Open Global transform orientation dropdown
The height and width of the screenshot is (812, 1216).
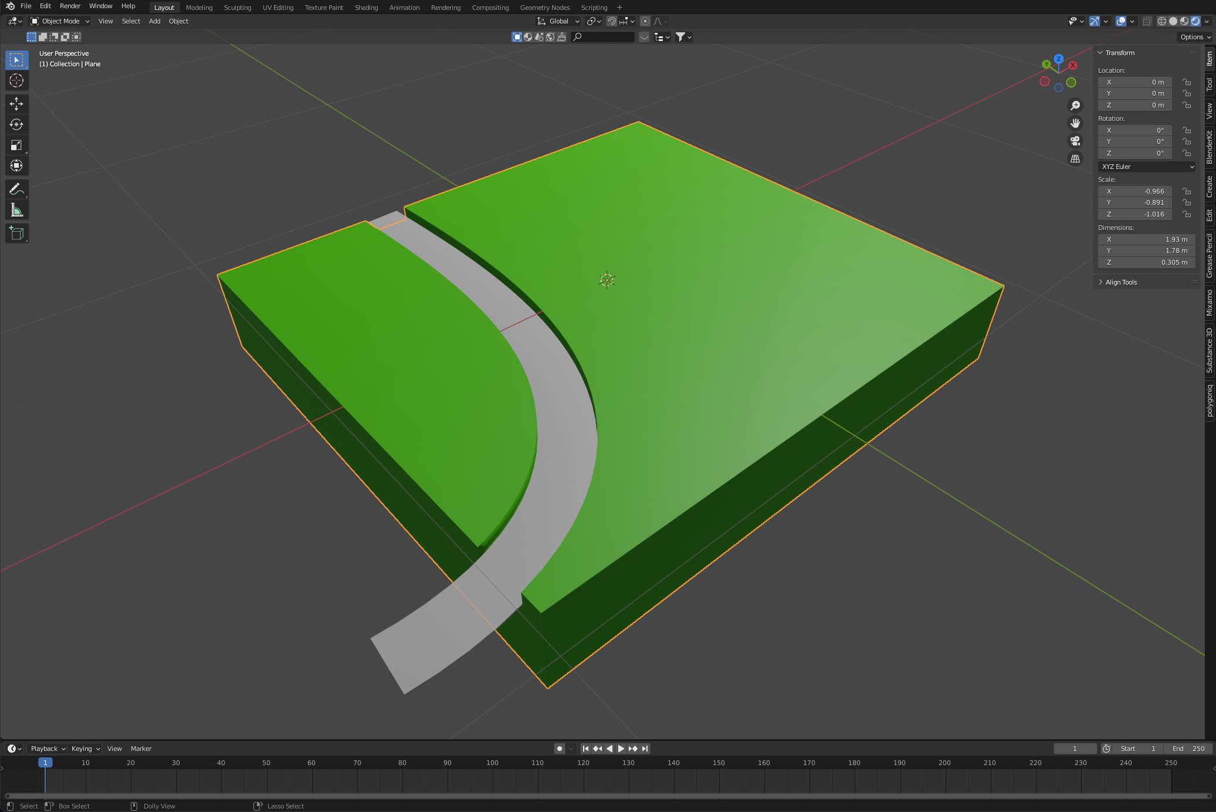[558, 21]
